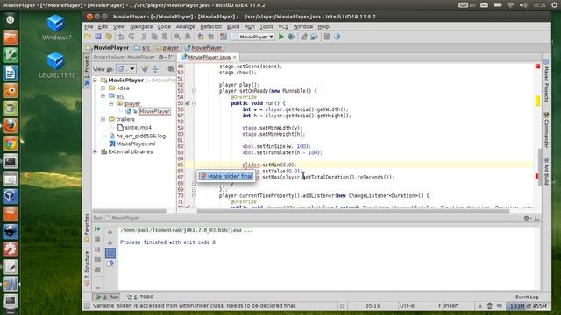Click the Help question mark toolbar icon
This screenshot has height=315, width=561.
337,37
